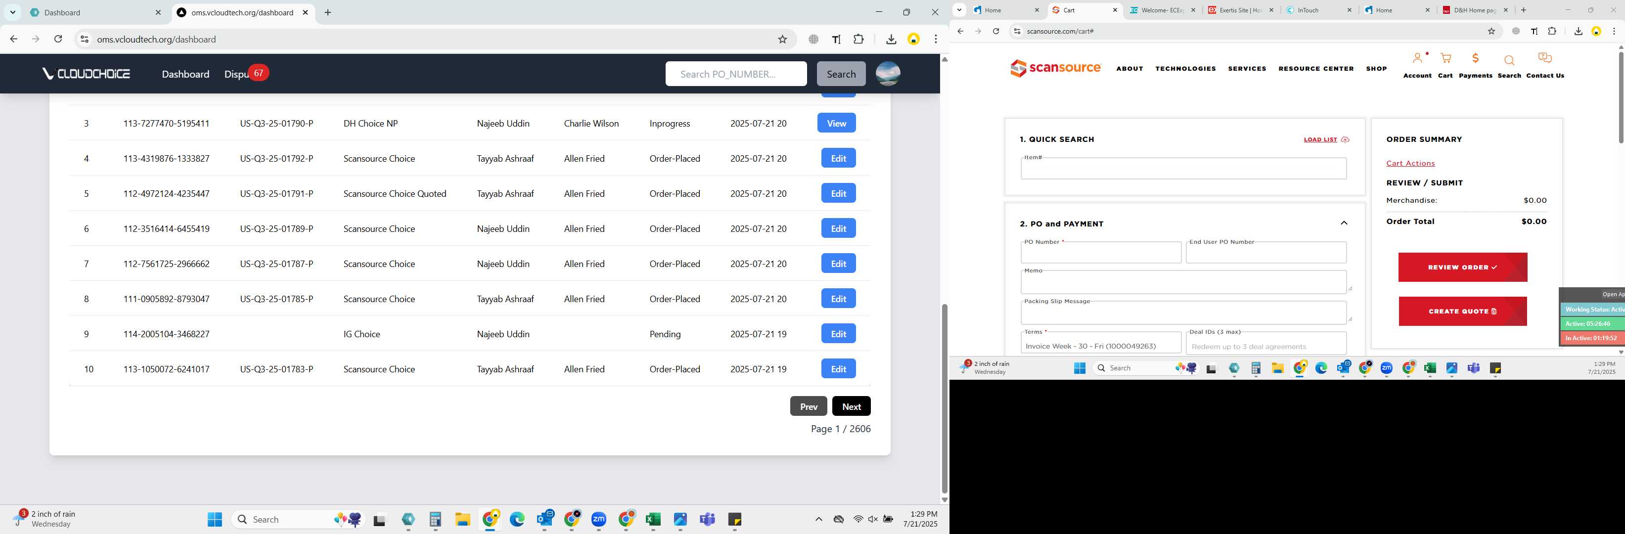
Task: Go to the Next page of orders
Action: pyautogui.click(x=851, y=406)
